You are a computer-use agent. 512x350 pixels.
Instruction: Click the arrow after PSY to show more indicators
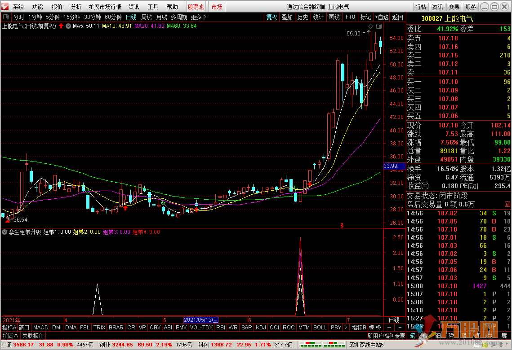[346, 328]
